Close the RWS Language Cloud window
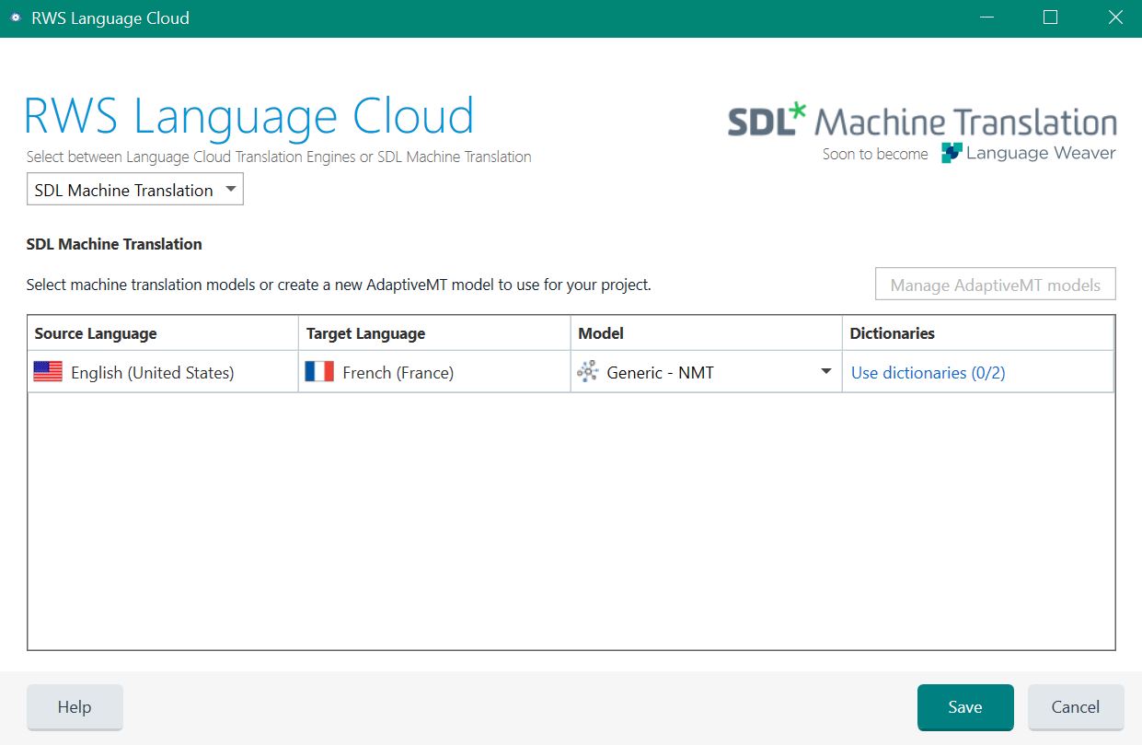Screen dimensions: 1142x745 coord(1114,17)
